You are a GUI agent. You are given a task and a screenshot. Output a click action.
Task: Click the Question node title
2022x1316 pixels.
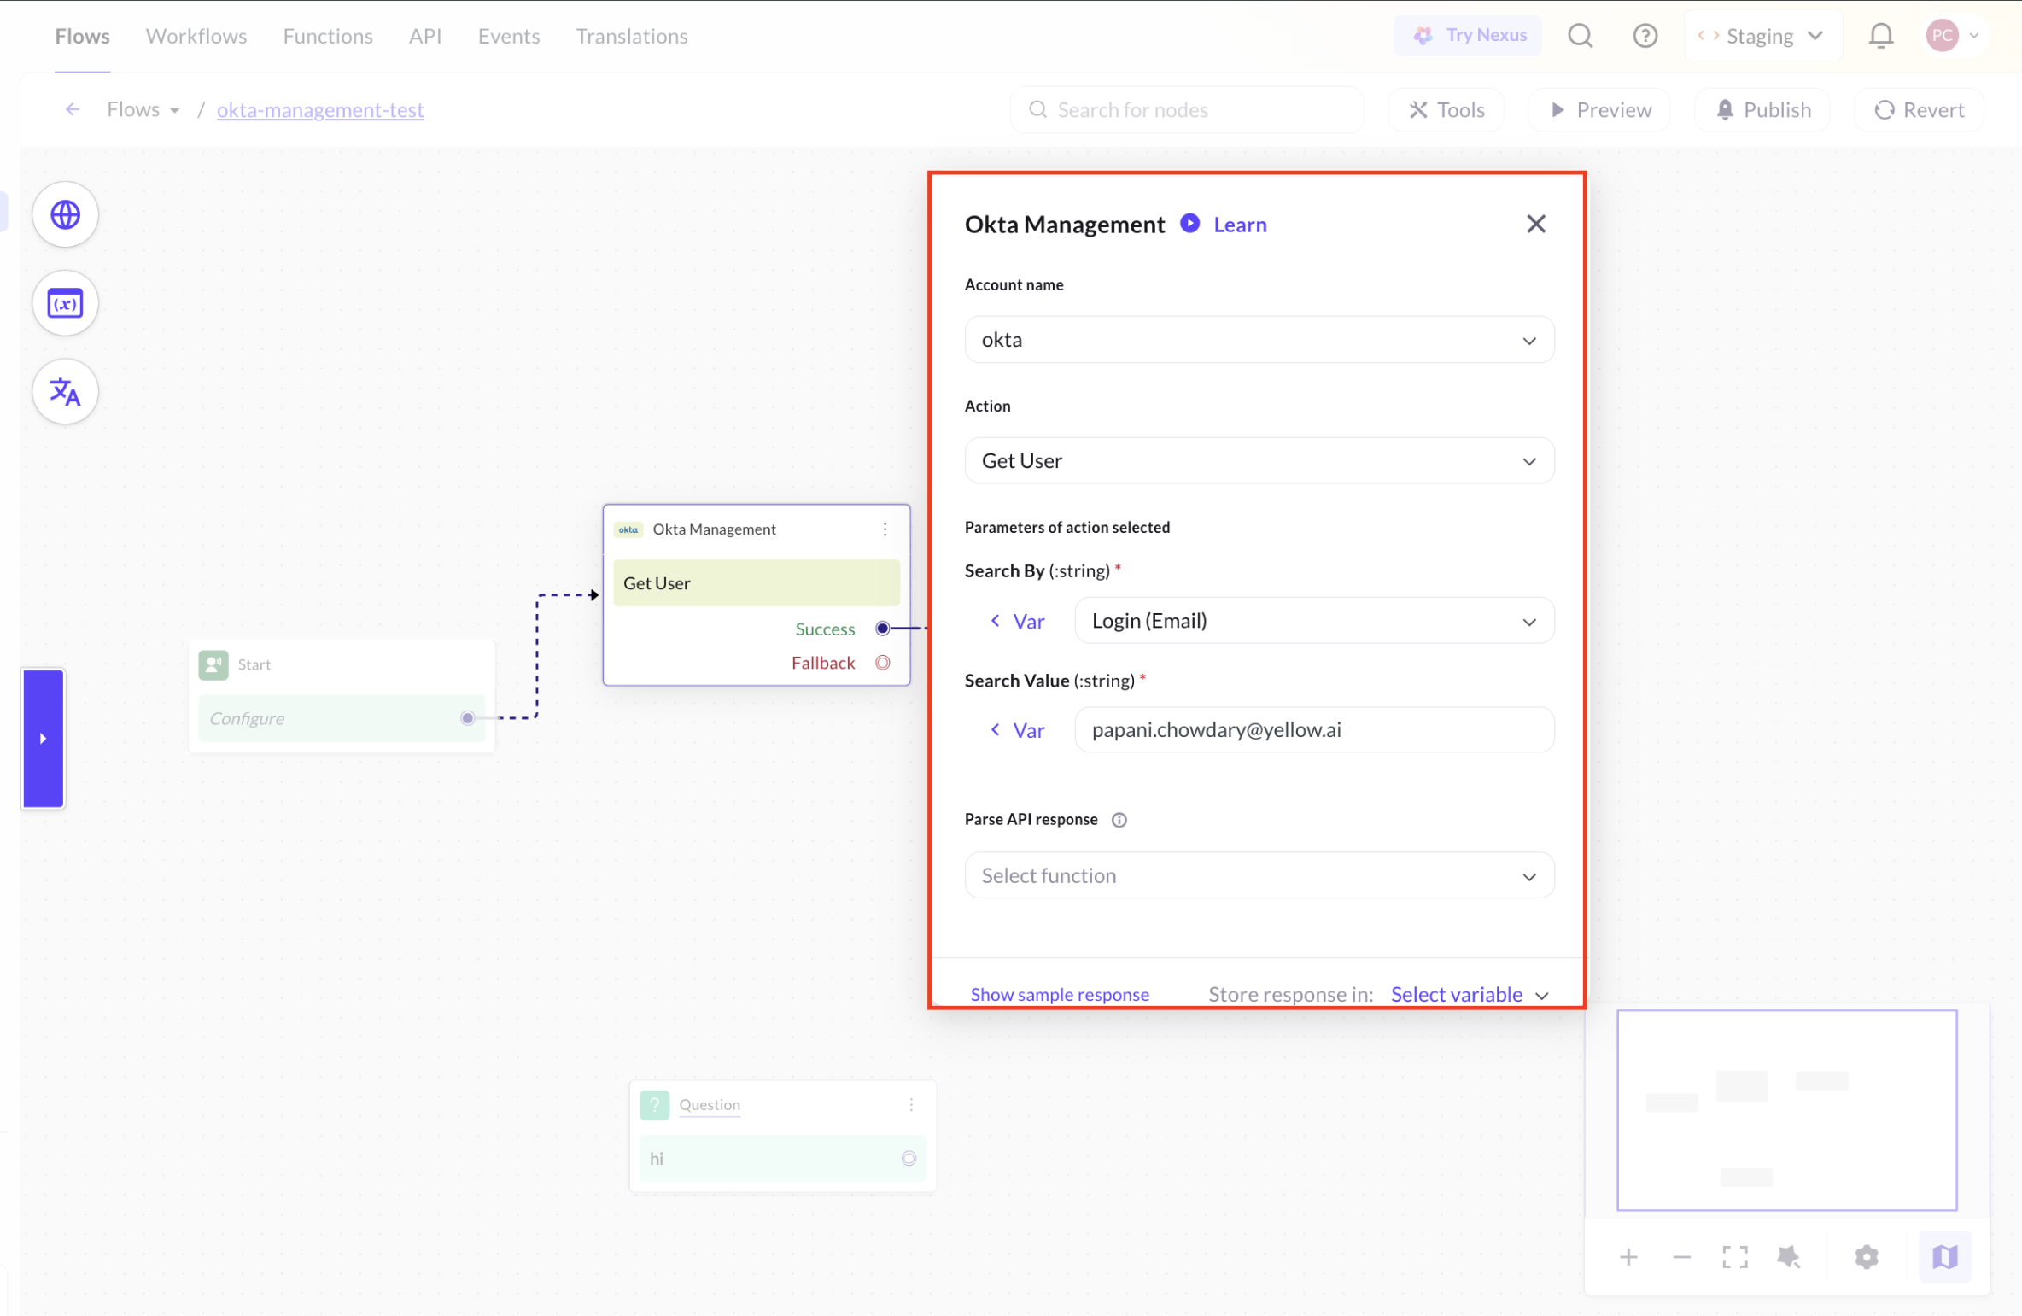point(710,1105)
